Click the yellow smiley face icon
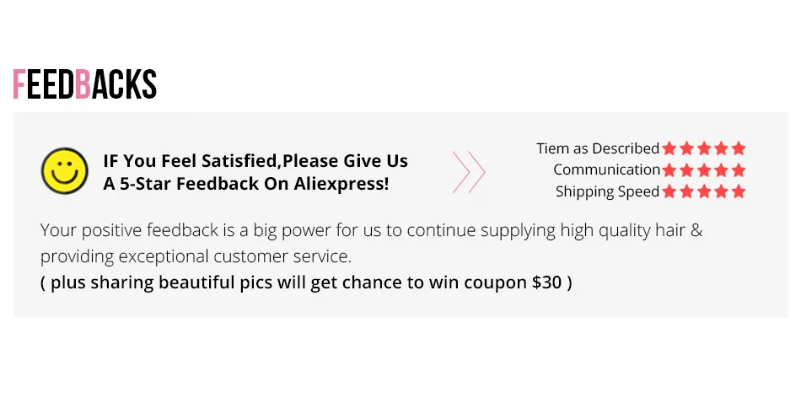The height and width of the screenshot is (398, 801). click(x=64, y=171)
